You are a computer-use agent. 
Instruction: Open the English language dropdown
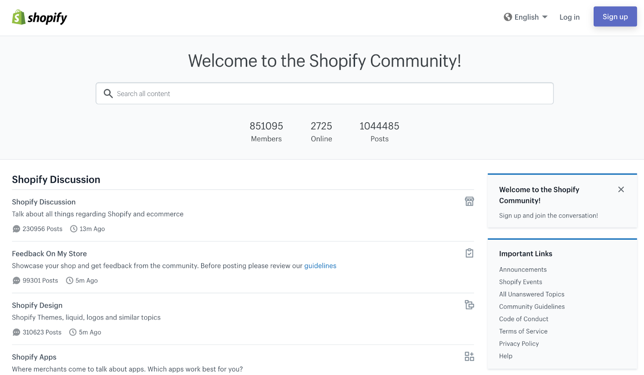526,17
